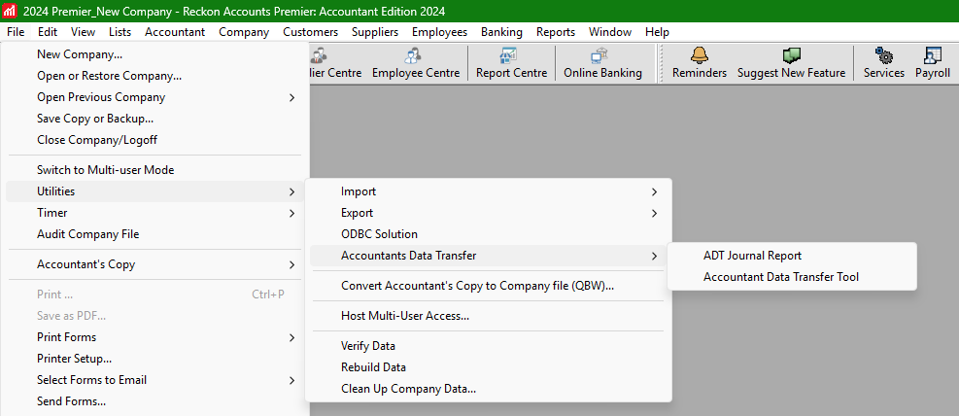Open Clean Up Company Data
Screen dimensions: 959x416
408,389
